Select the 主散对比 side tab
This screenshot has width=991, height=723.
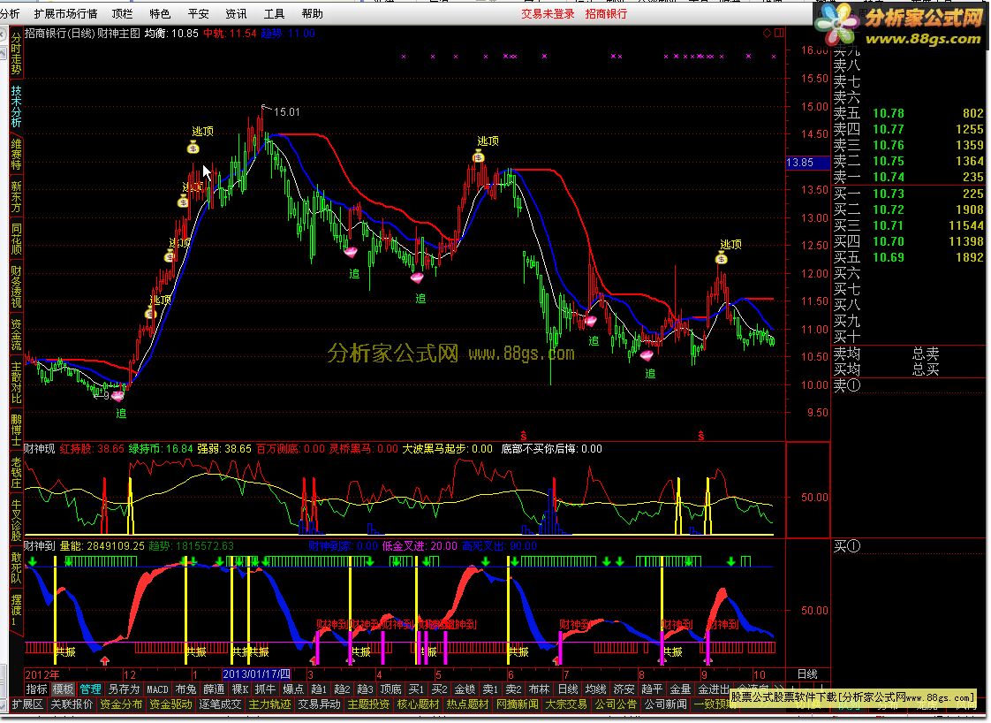click(x=16, y=382)
